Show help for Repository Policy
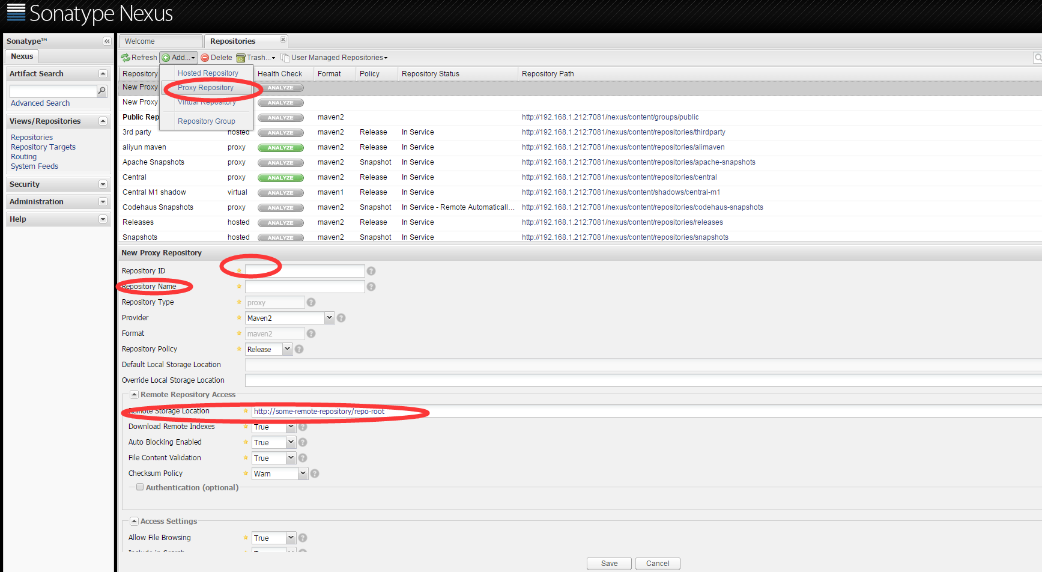The height and width of the screenshot is (572, 1042). click(x=299, y=349)
